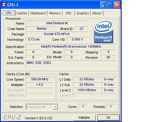Click the disabled maximize button
The width and height of the screenshot is (153, 122).
click(x=110, y=4)
